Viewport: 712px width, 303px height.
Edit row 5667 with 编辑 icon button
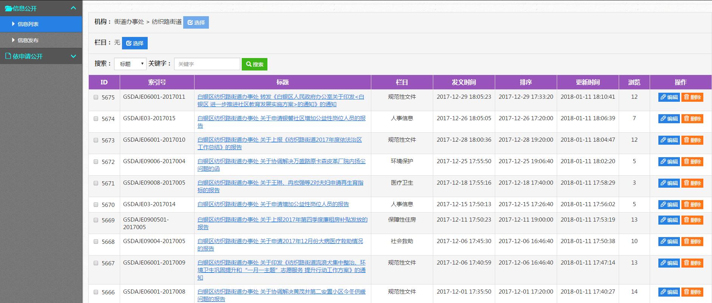coord(669,263)
